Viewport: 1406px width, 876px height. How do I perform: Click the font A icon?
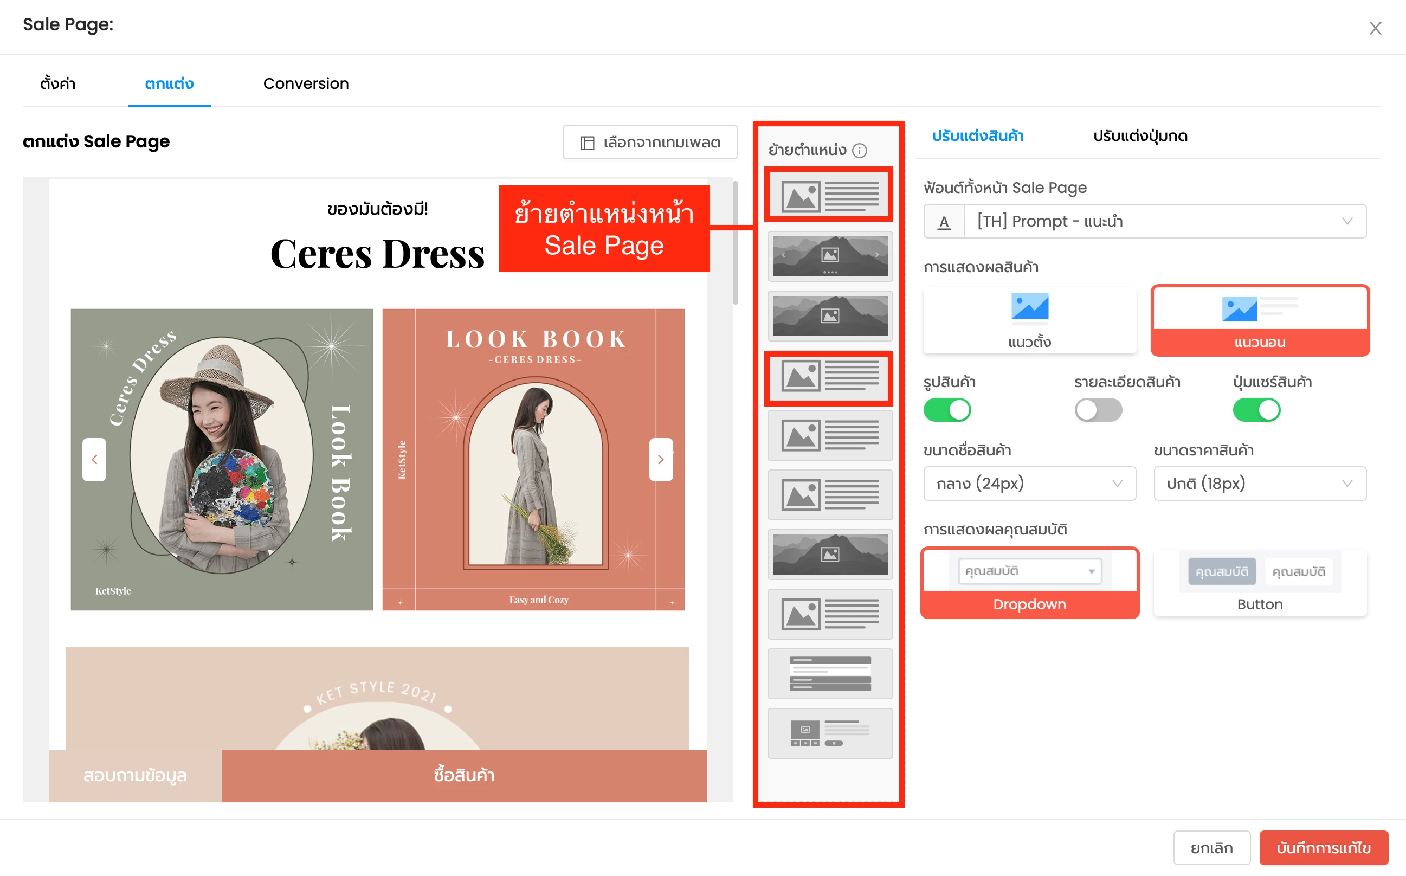point(944,222)
